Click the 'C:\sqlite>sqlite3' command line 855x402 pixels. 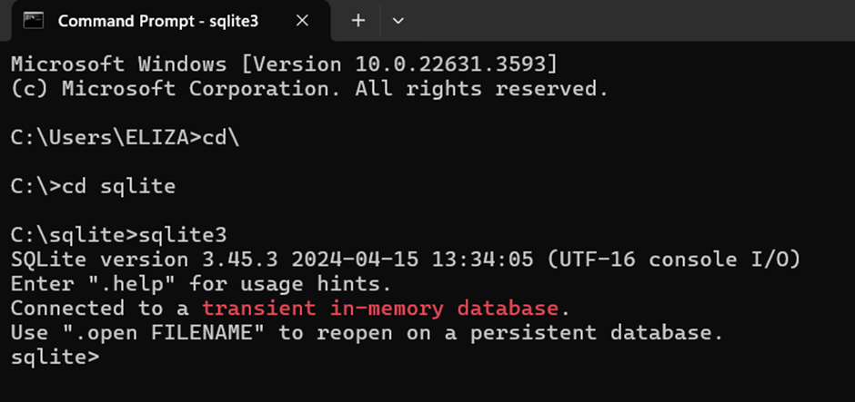(x=118, y=235)
